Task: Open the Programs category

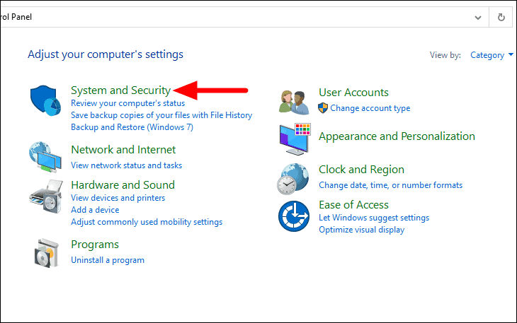Action: 95,245
